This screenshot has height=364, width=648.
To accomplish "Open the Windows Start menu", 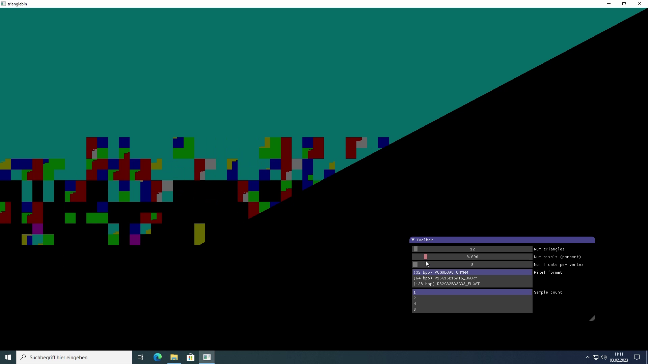I will 8,357.
